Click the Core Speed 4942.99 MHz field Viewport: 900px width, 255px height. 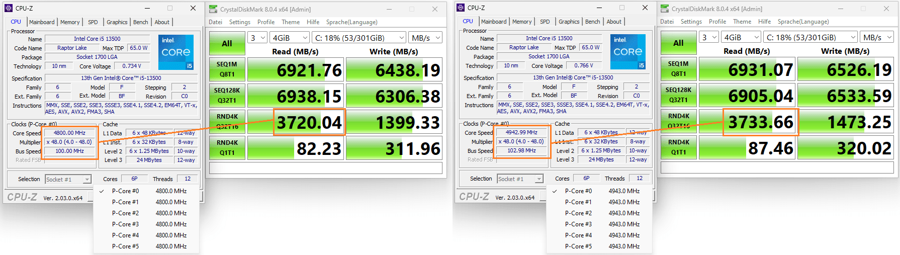click(521, 132)
